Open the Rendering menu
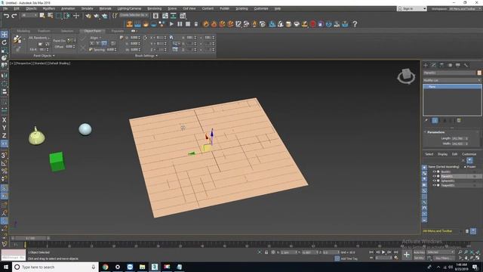 [x=154, y=8]
